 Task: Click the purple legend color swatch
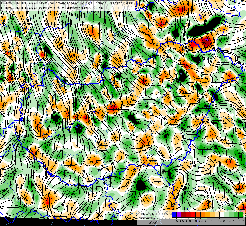point(179,215)
